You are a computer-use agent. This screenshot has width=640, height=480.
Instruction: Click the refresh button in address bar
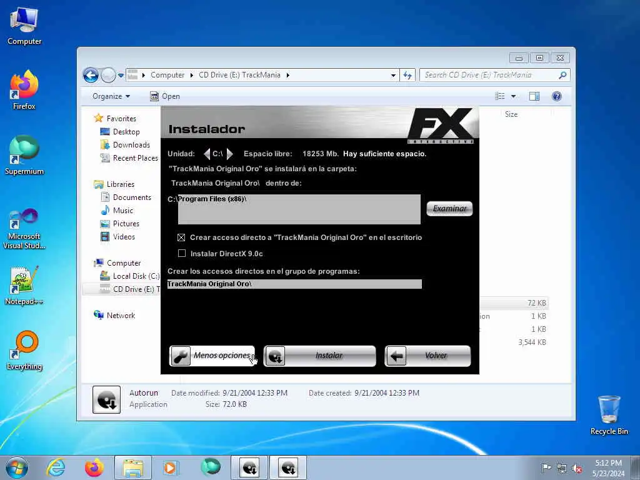[x=407, y=75]
